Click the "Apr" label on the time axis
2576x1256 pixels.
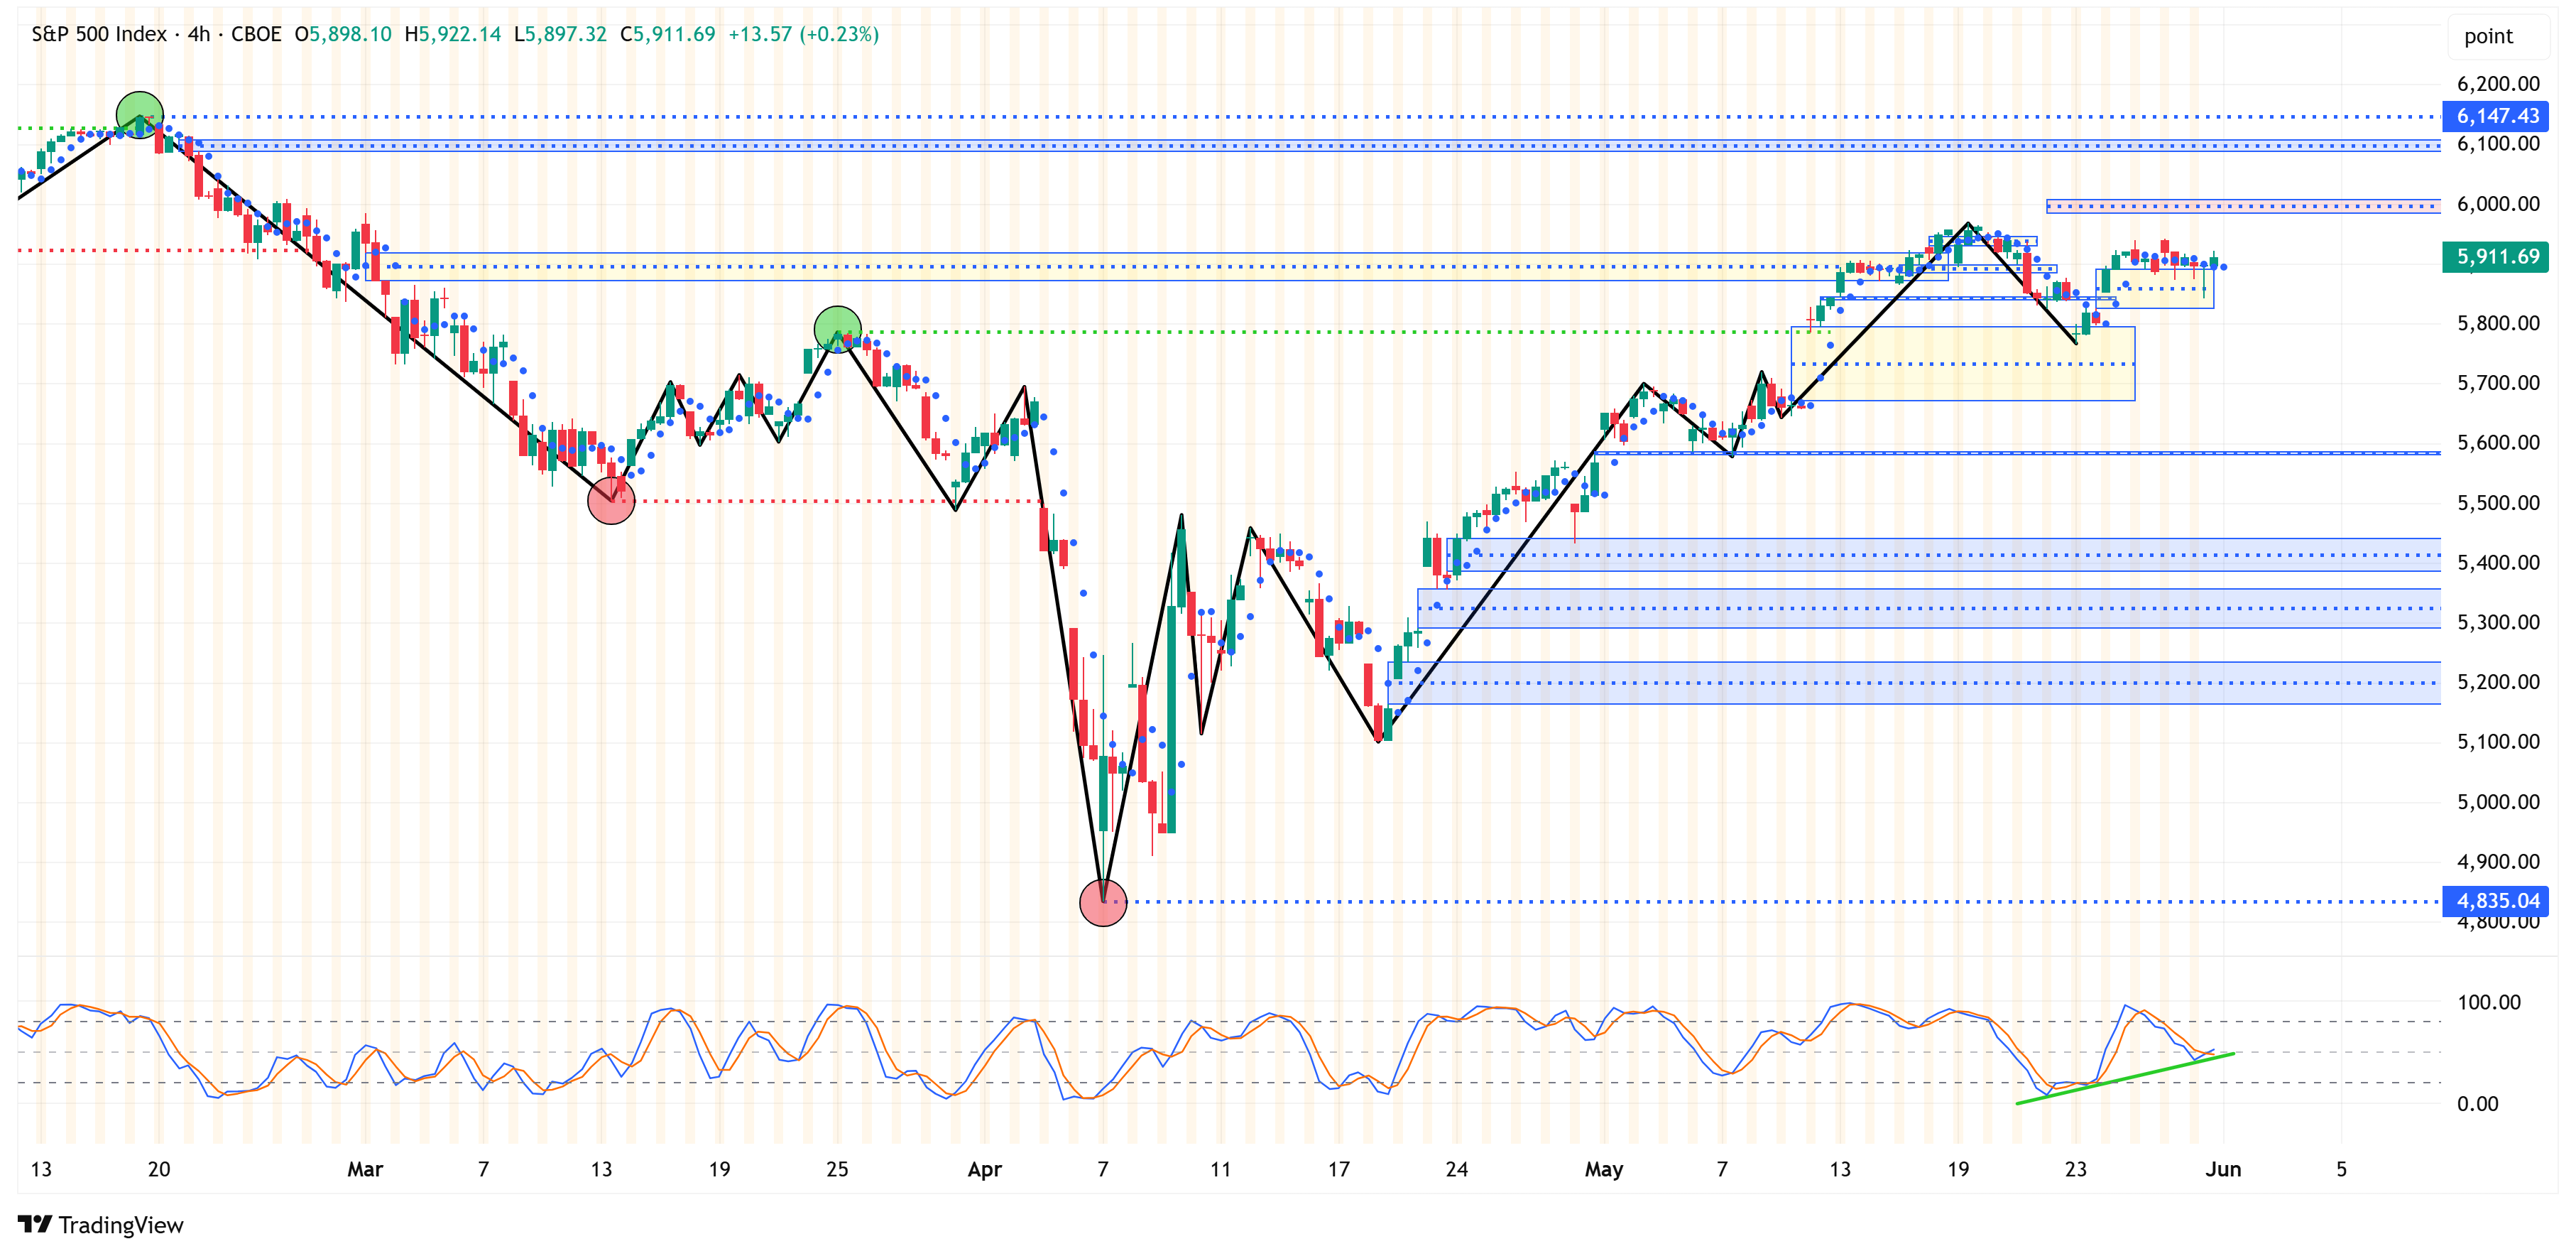click(x=984, y=1169)
